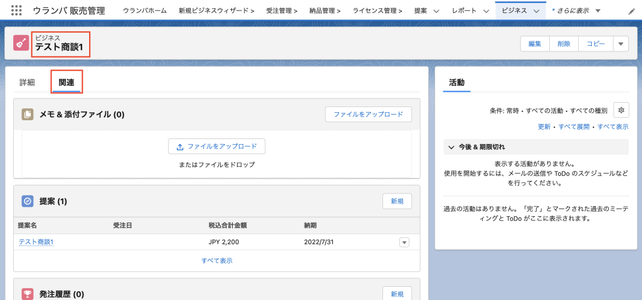Expand the さらに表示 menu arrow
This screenshot has height=300, width=642.
(x=597, y=11)
